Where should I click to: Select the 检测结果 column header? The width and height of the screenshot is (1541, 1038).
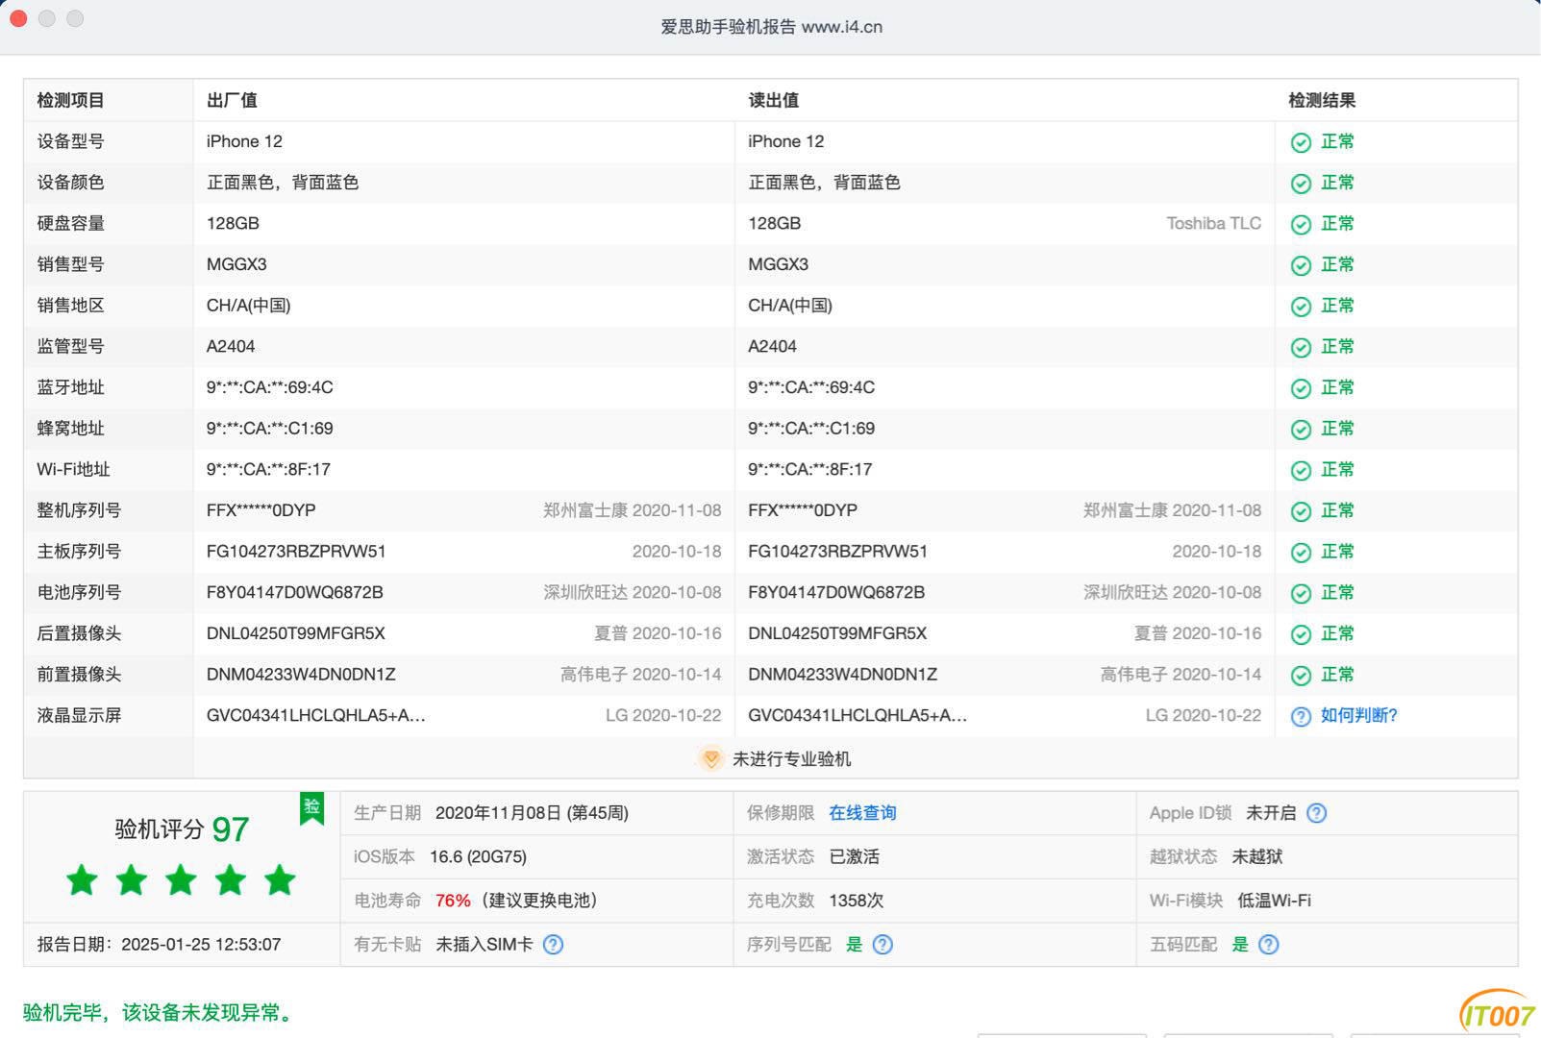tap(1322, 100)
